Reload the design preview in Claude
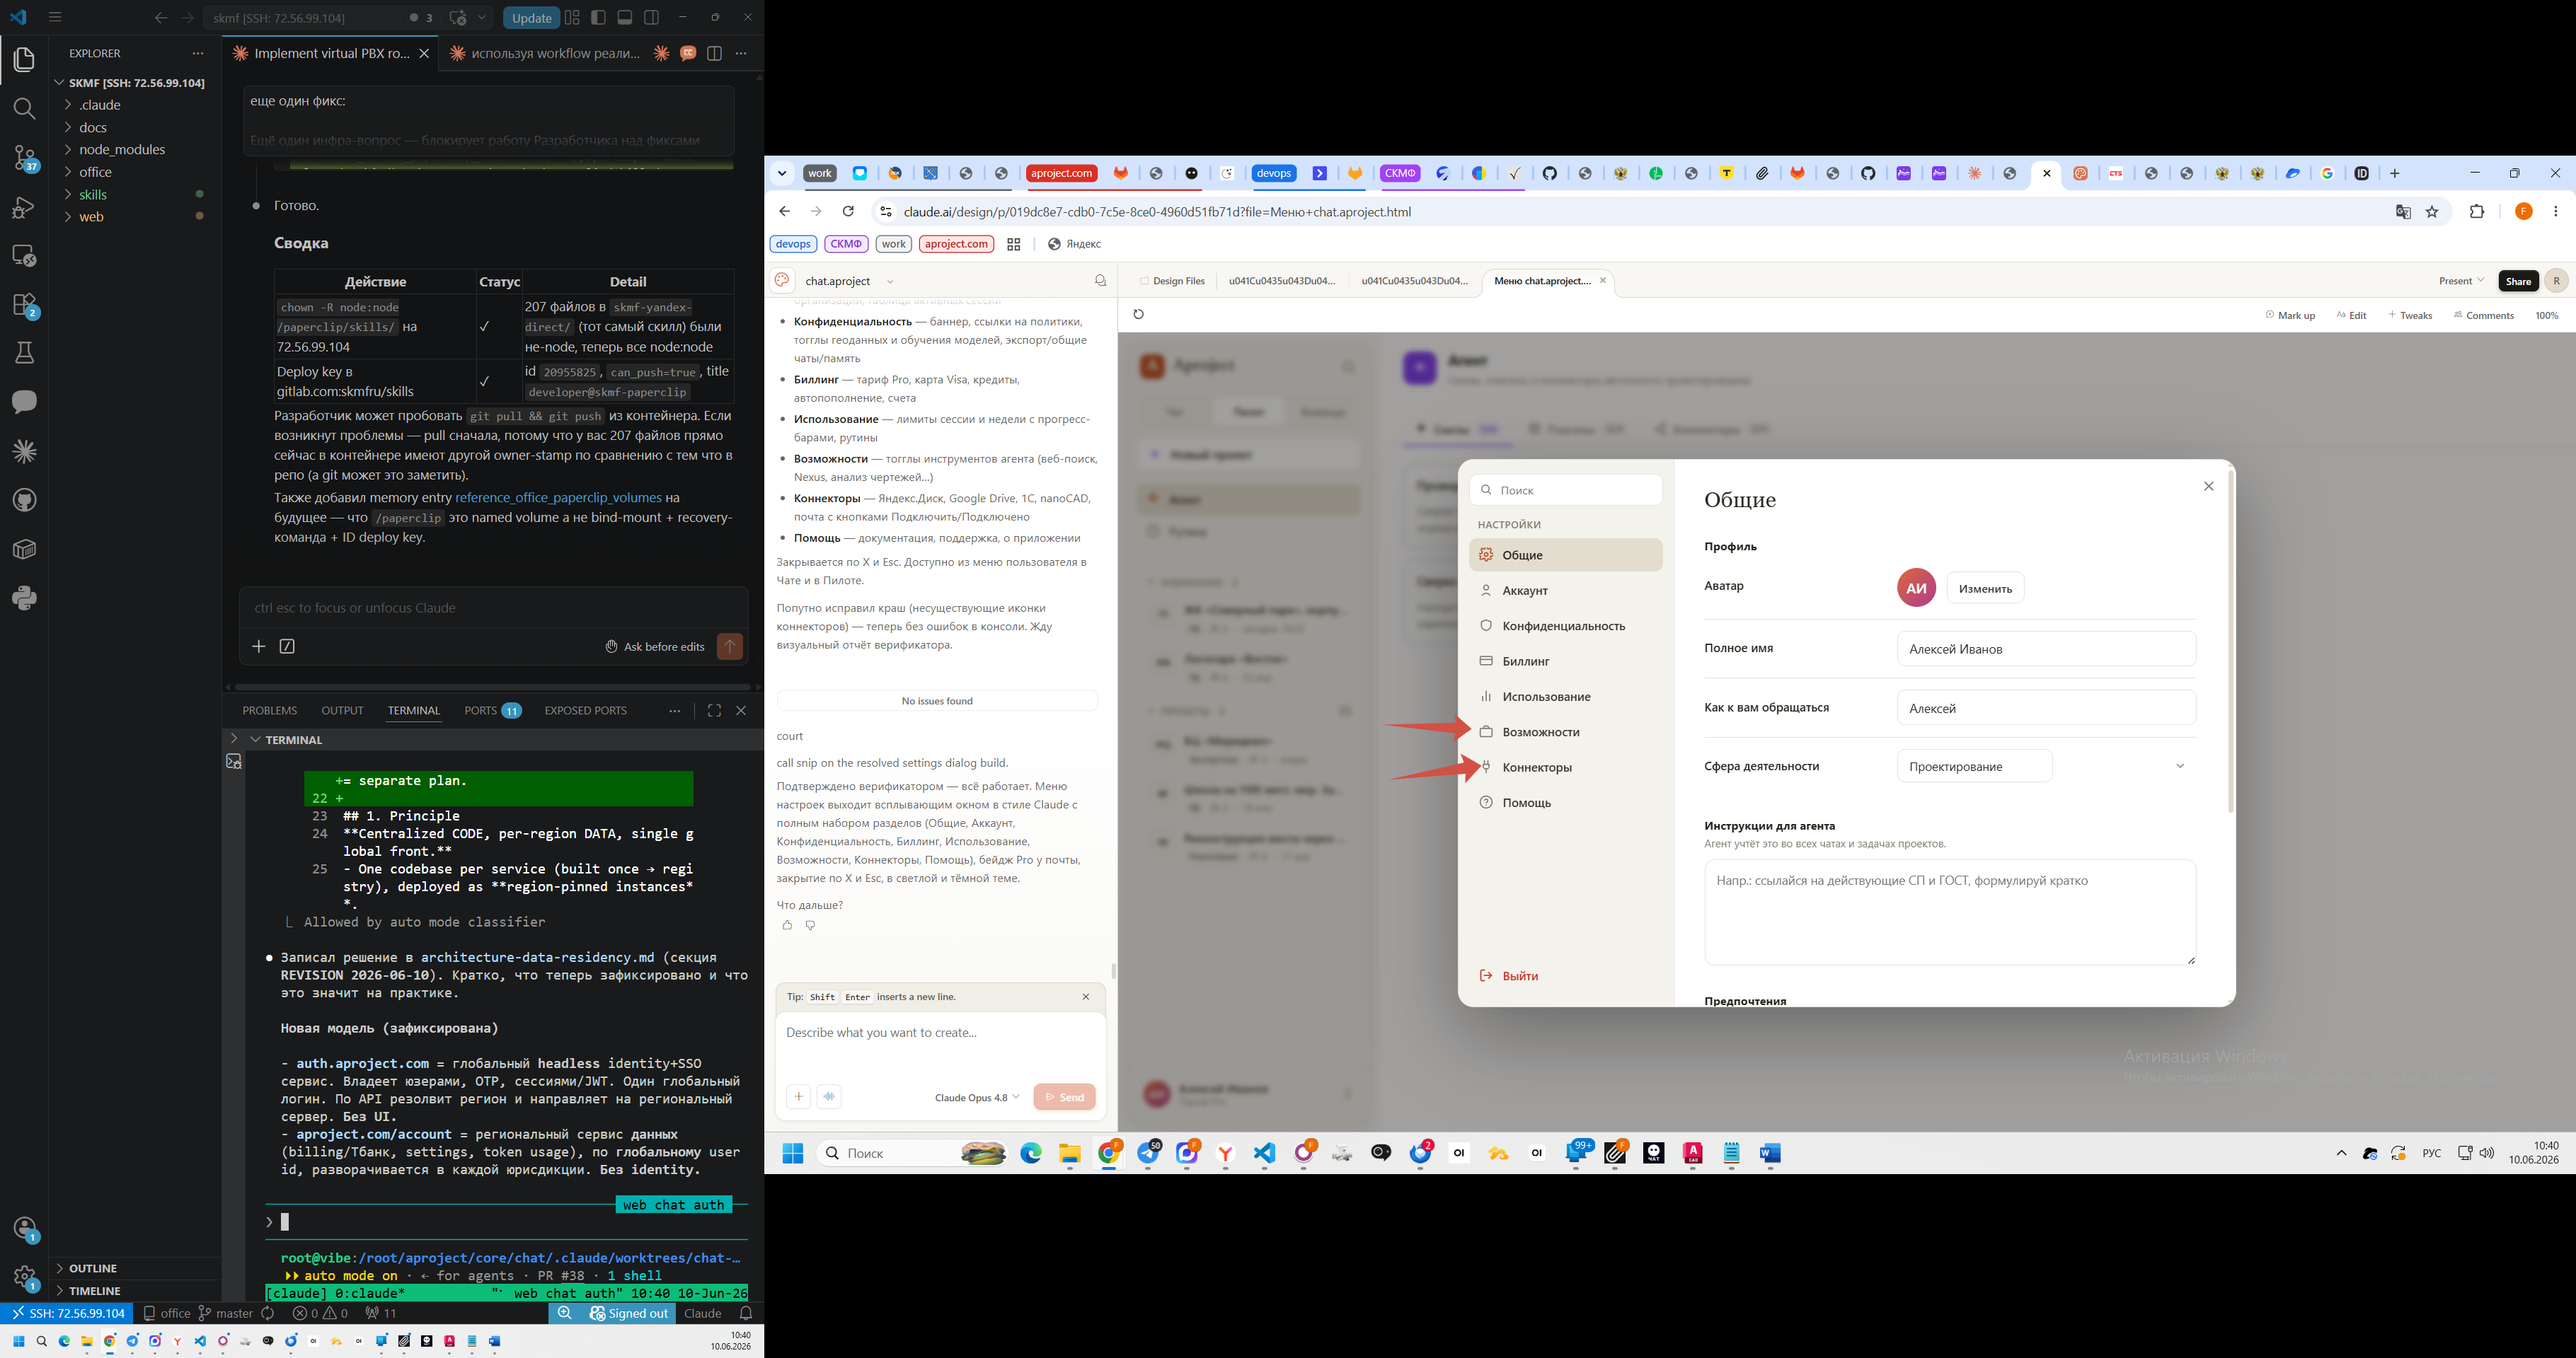Image resolution: width=2576 pixels, height=1358 pixels. [x=1138, y=315]
